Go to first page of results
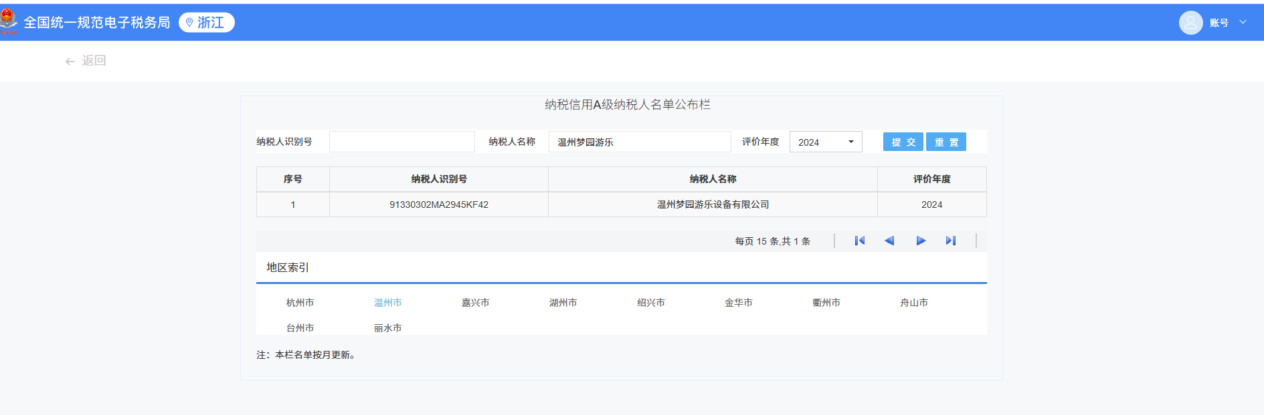Viewport: 1264px width, 415px height. pyautogui.click(x=860, y=241)
